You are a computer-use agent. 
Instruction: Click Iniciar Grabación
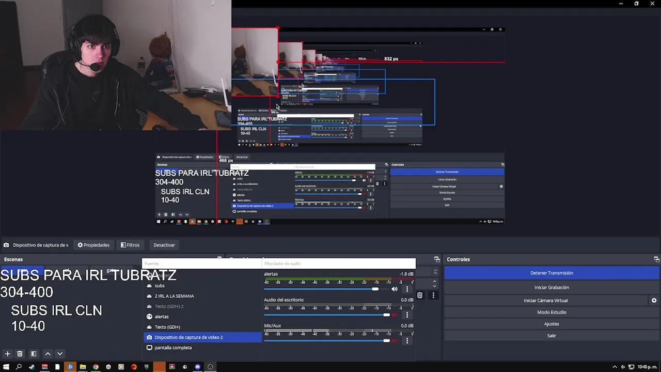tap(552, 287)
